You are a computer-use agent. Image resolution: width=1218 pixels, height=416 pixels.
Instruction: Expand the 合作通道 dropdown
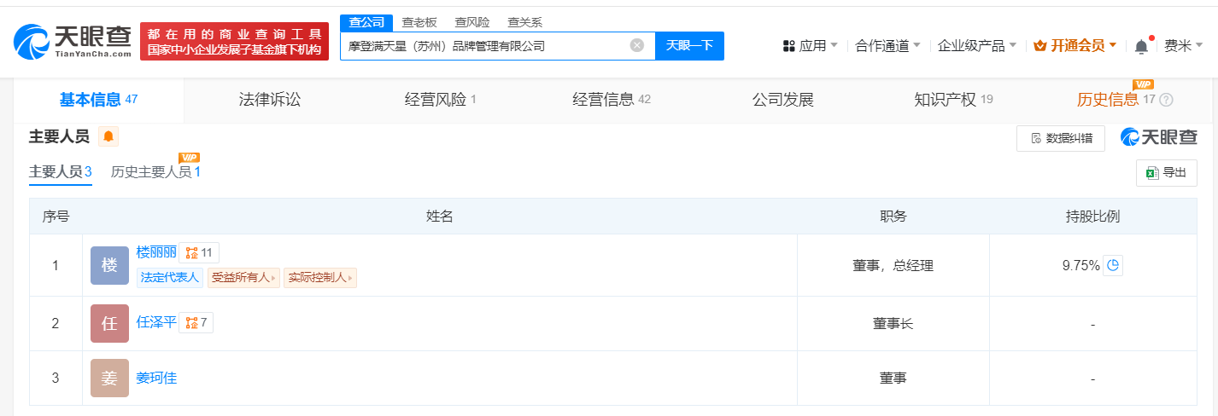[887, 46]
